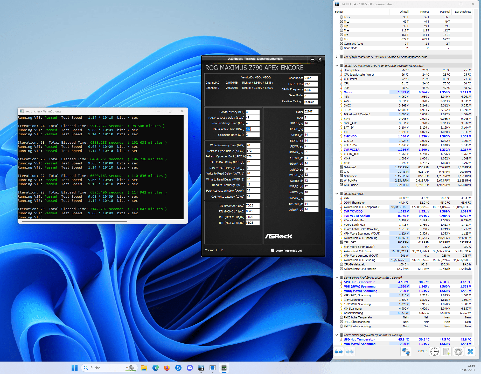Select the VDDQ (SWB) Spannung row
The height and width of the screenshot is (374, 481).
[x=406, y=291]
